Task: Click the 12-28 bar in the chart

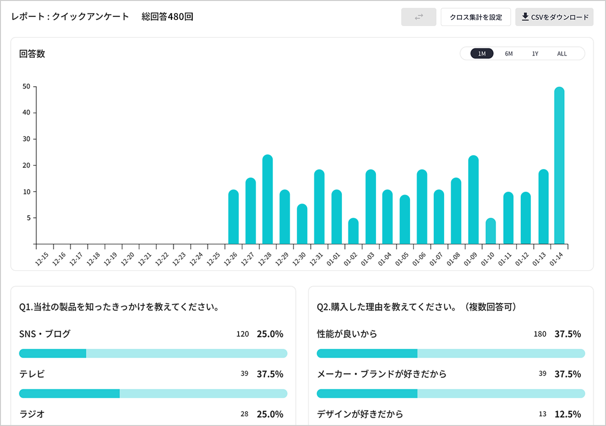Action: coord(267,199)
